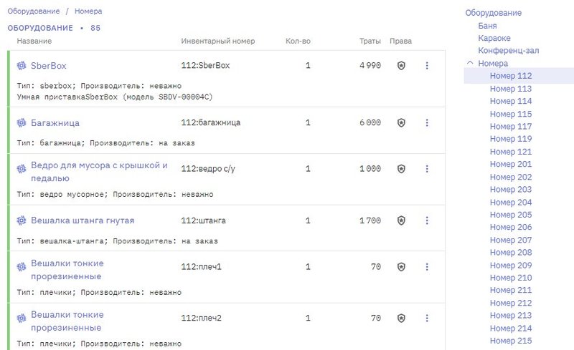The height and width of the screenshot is (350, 574).
Task: Open three-dot menu for SberBox row
Action: tap(427, 66)
